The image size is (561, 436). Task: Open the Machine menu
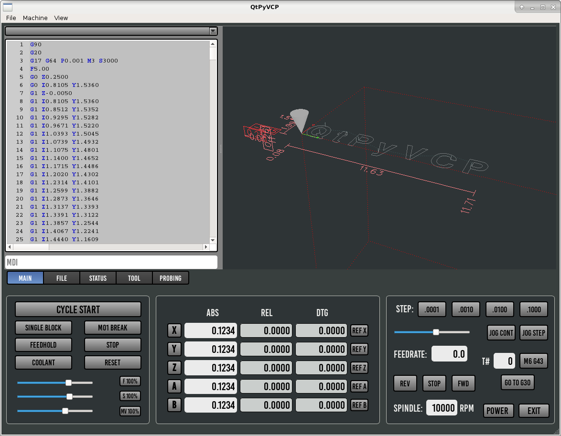(x=35, y=18)
